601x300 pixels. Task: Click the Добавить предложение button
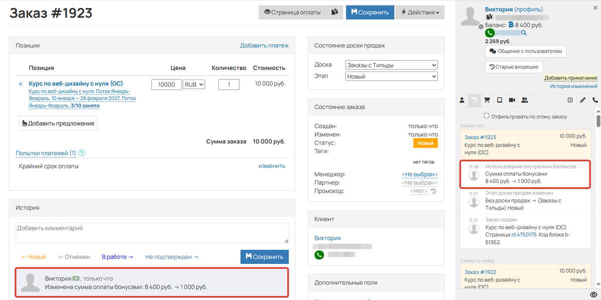pyautogui.click(x=58, y=123)
